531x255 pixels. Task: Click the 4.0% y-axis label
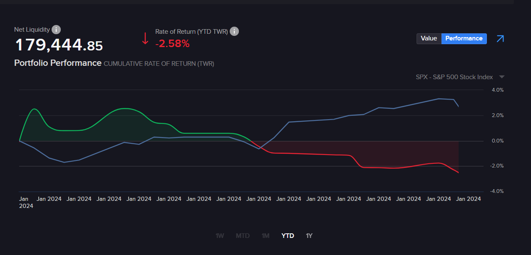[498, 90]
